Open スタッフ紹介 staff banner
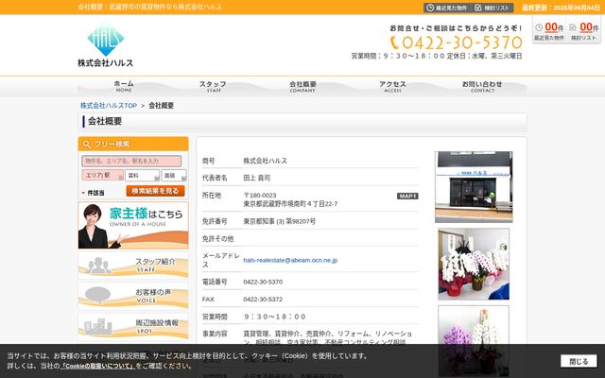The width and height of the screenshot is (605, 378). tap(133, 266)
